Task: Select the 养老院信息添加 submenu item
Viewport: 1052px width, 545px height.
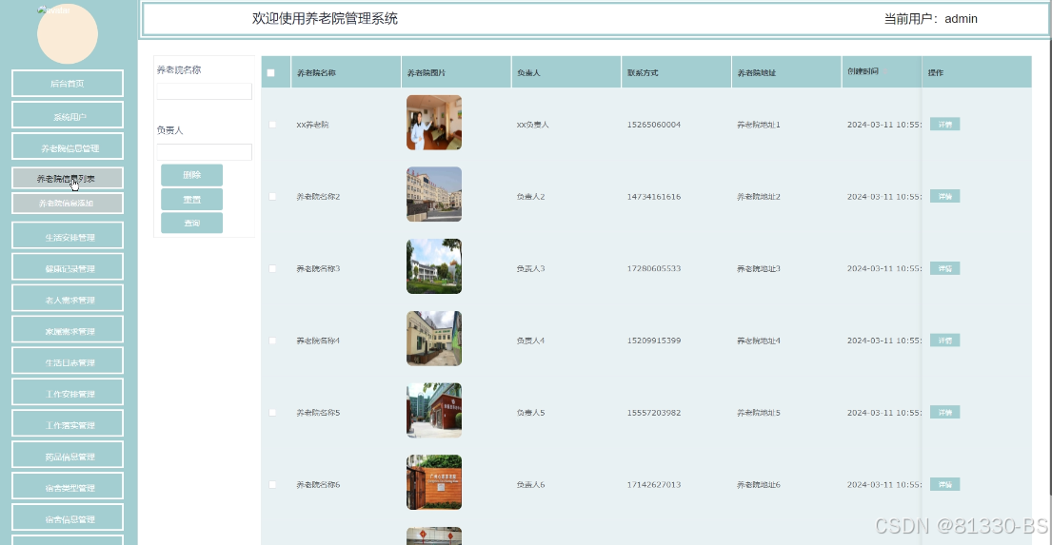Action: coord(67,204)
